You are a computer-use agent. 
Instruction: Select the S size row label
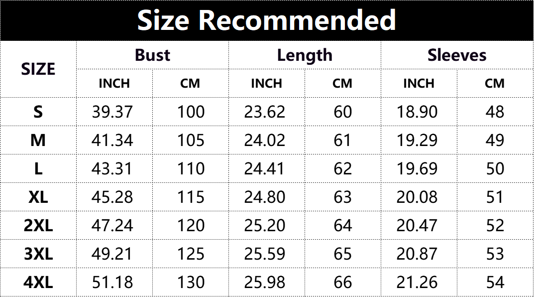pos(38,112)
